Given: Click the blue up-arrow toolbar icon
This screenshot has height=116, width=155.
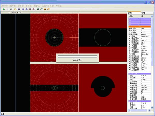Looking at the screenshot, I should 23,9.
